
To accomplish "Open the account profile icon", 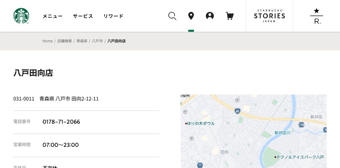I will point(210,16).
